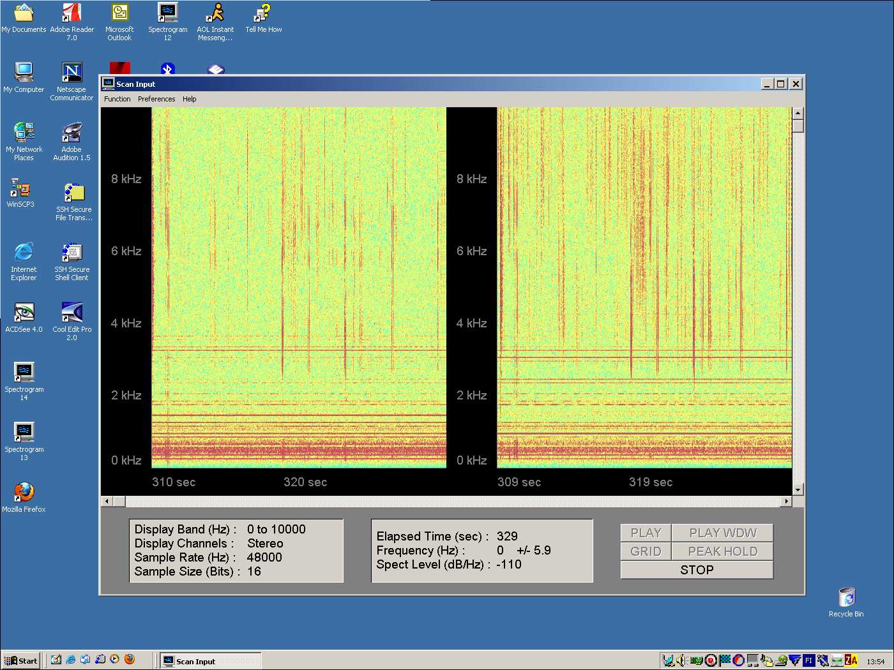Click Firefox quick launch icon in taskbar
Viewport: 894px width, 670px height.
coord(130,660)
